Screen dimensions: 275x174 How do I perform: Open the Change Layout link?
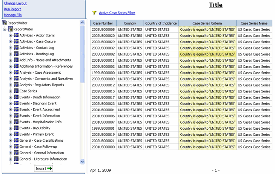point(15,3)
